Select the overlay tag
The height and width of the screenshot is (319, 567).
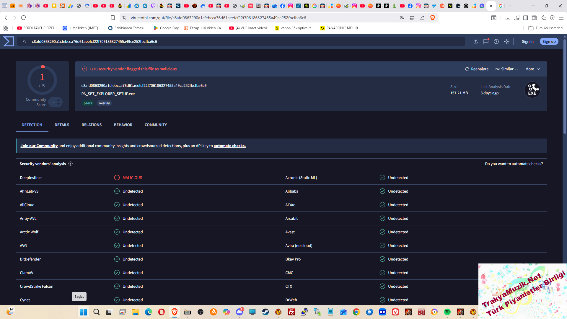104,103
